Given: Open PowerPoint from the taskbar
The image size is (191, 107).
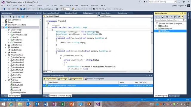Looking at the screenshot, I should [72, 104].
